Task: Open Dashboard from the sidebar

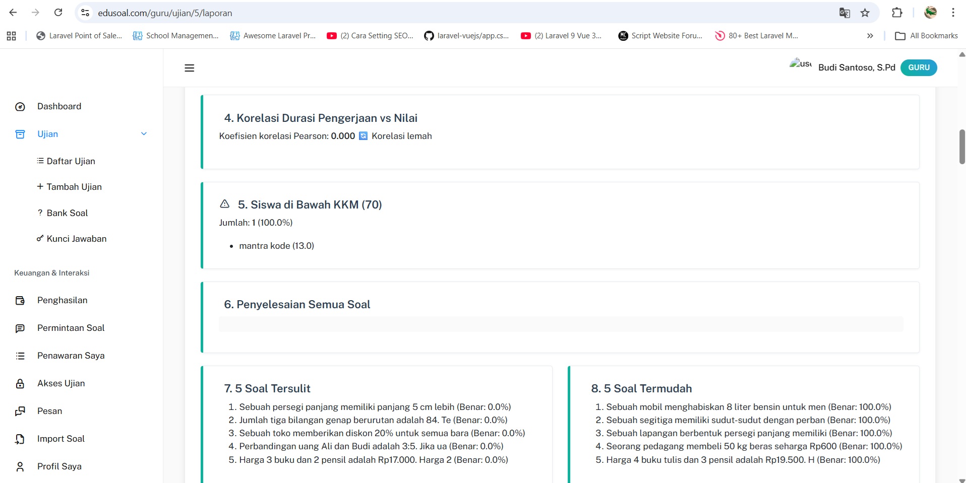Action: (x=59, y=106)
